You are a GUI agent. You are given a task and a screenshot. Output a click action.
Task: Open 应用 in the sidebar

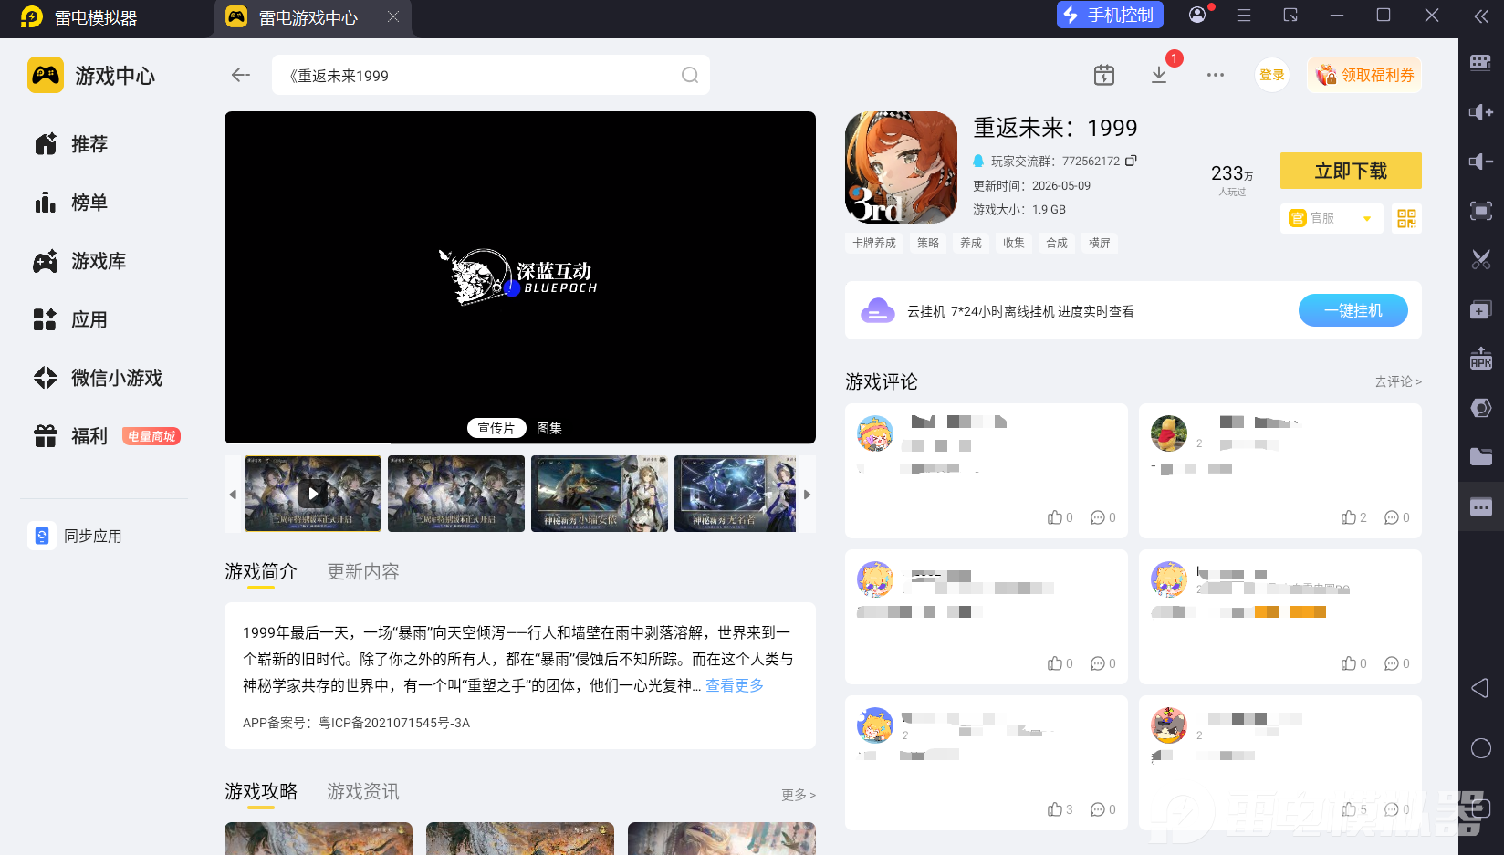pyautogui.click(x=71, y=319)
